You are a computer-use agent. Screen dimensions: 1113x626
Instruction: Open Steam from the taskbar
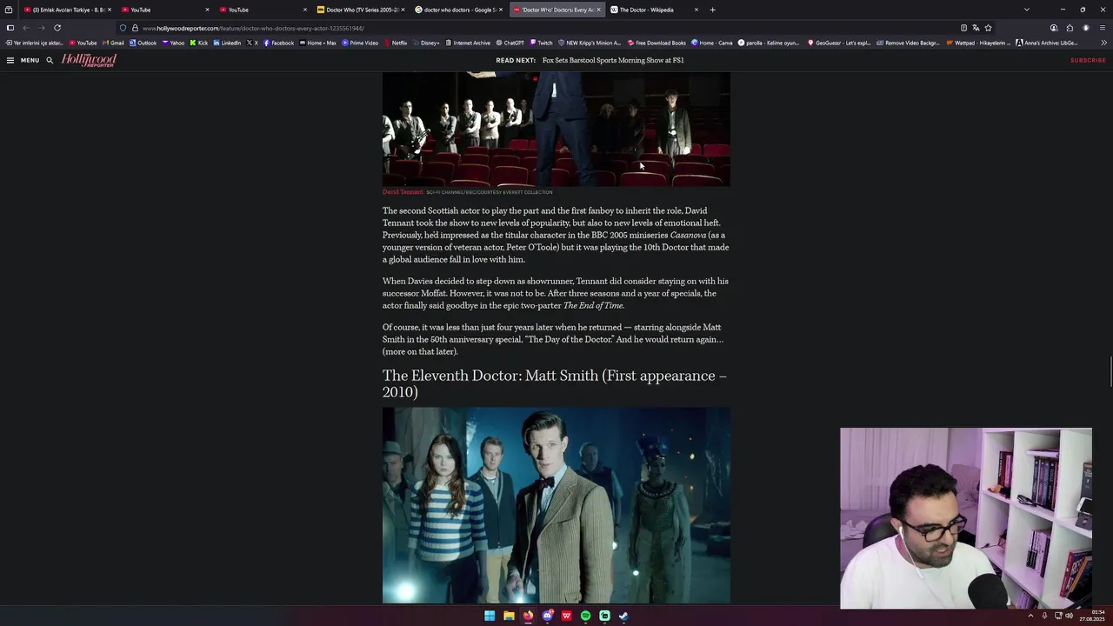(623, 616)
